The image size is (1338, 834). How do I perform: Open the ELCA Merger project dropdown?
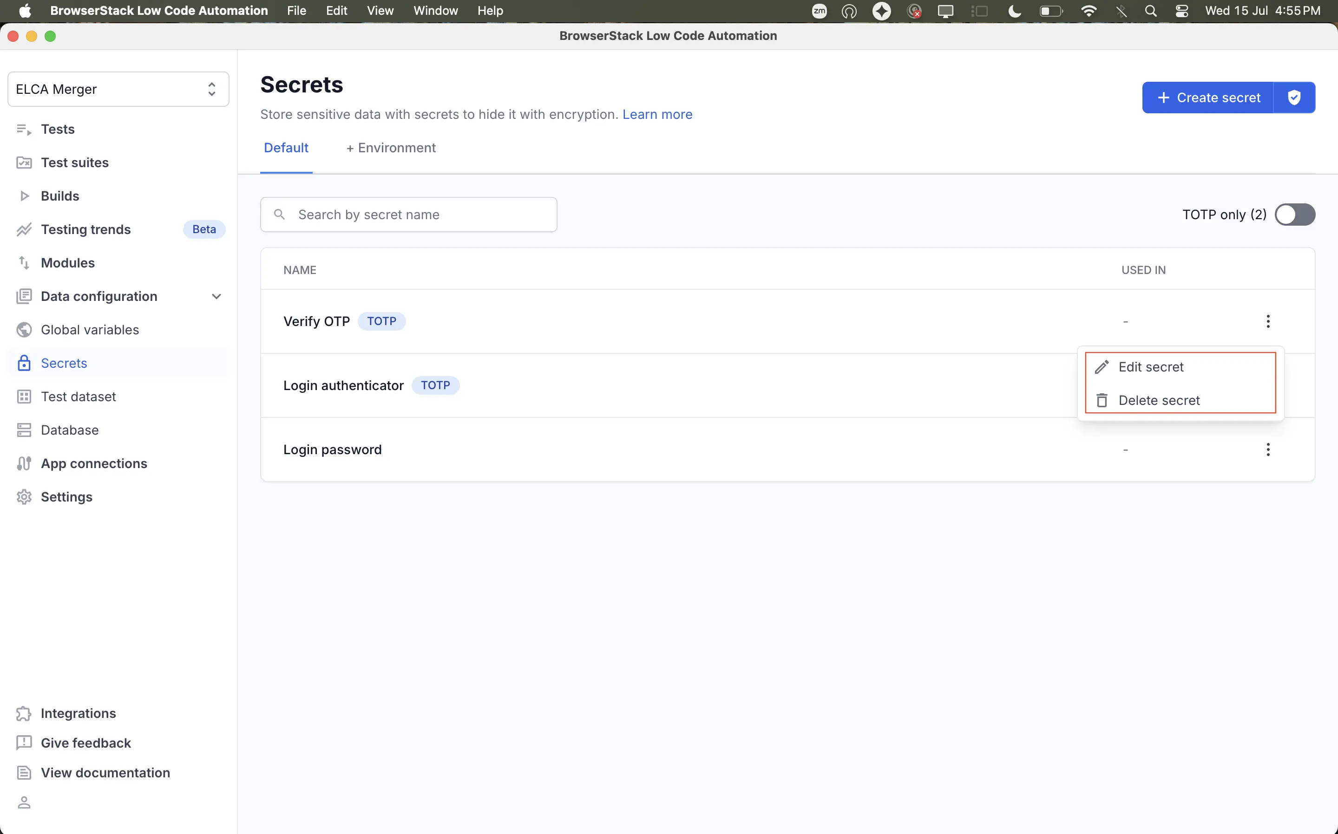pos(118,89)
